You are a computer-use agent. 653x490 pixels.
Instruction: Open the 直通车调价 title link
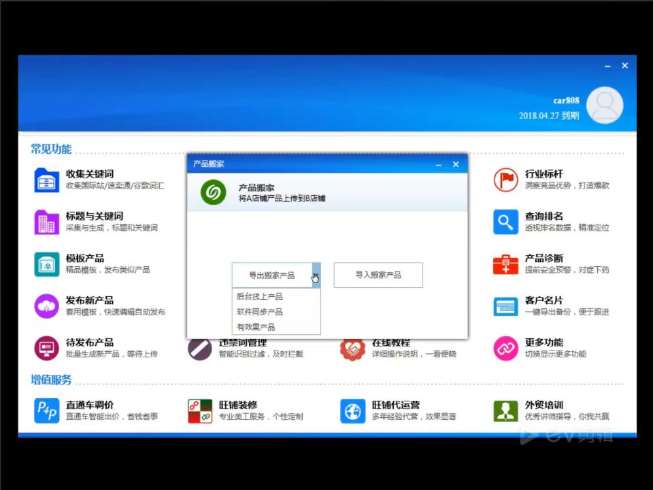pyautogui.click(x=90, y=404)
